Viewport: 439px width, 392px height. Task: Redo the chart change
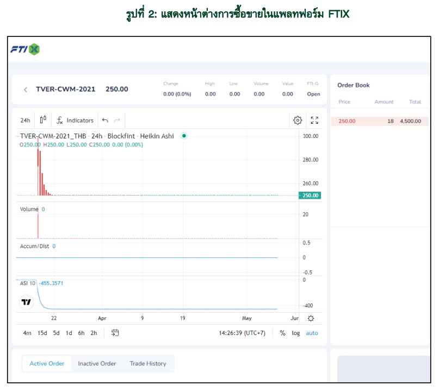click(117, 121)
